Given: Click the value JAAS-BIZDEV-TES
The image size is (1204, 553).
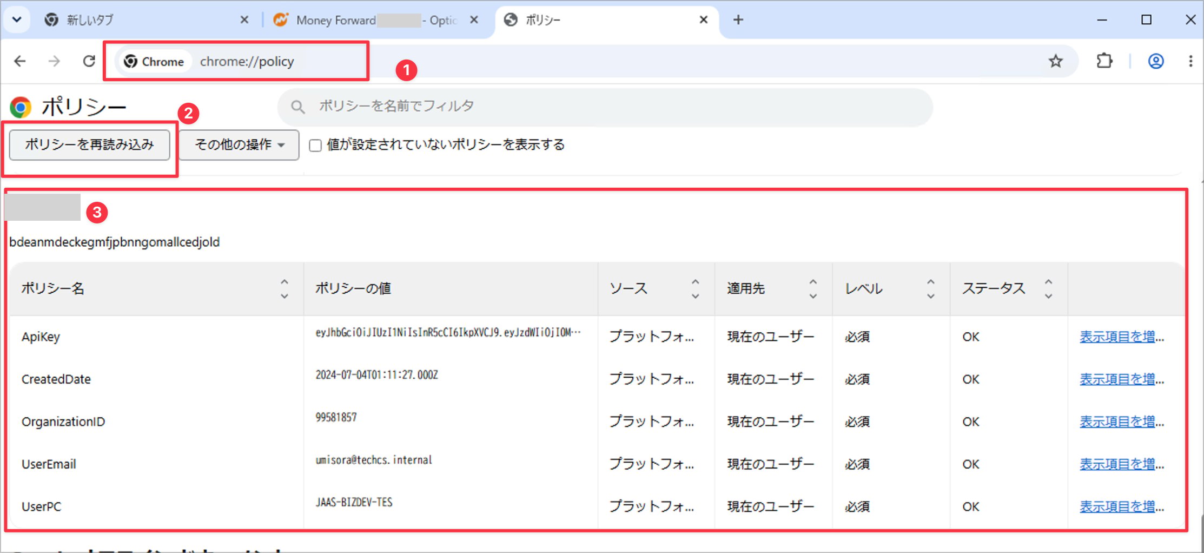Looking at the screenshot, I should point(354,502).
